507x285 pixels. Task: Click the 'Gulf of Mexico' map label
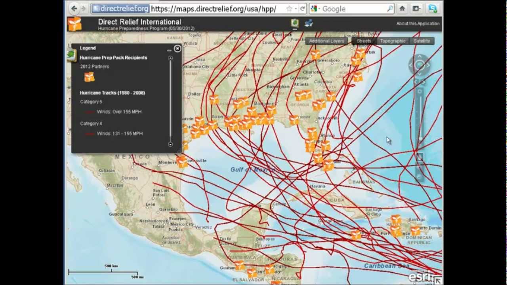coord(253,169)
